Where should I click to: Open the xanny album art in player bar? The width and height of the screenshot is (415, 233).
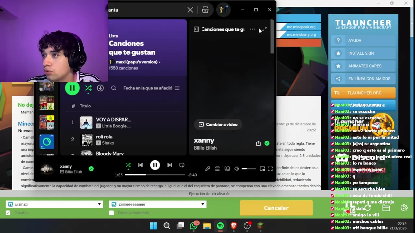[47, 169]
